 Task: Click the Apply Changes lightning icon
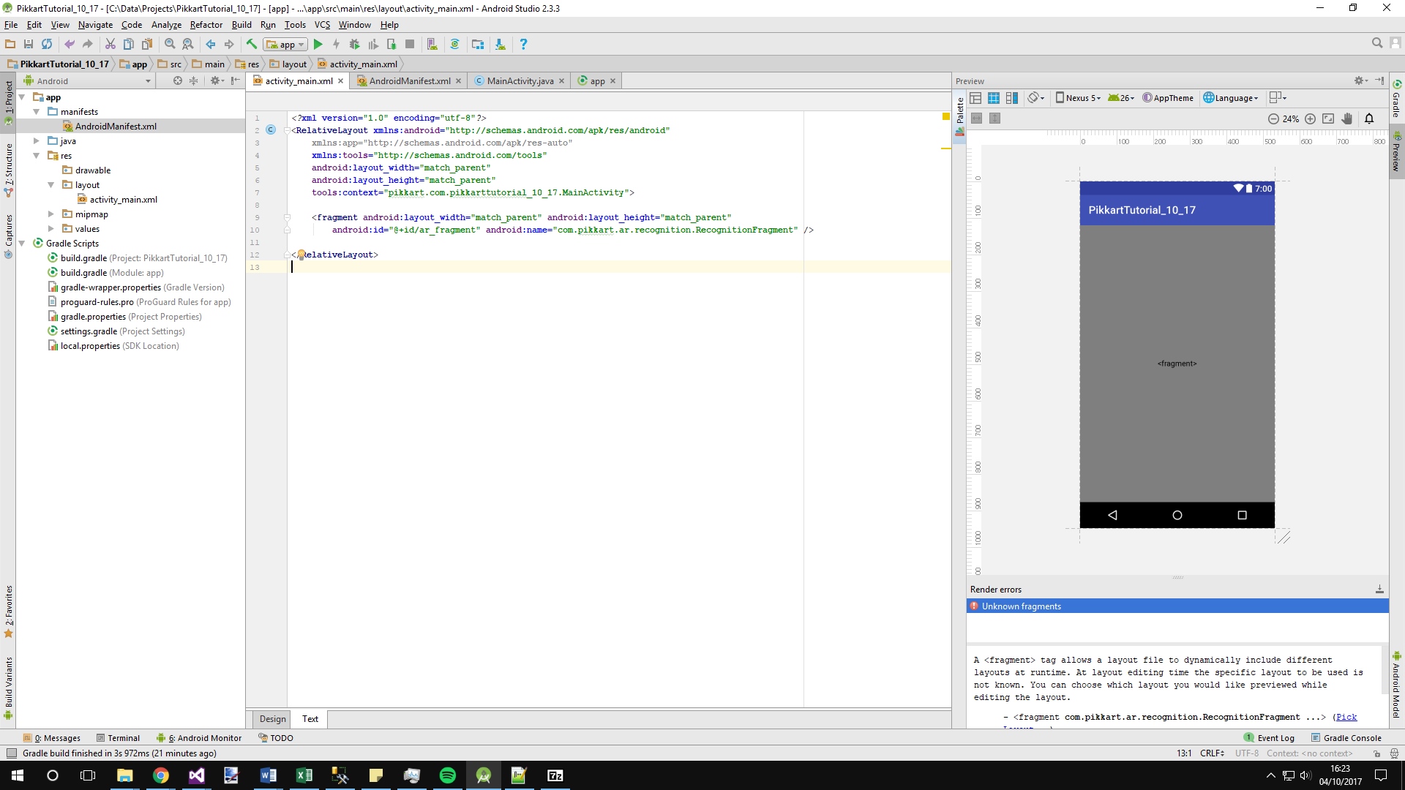point(337,45)
